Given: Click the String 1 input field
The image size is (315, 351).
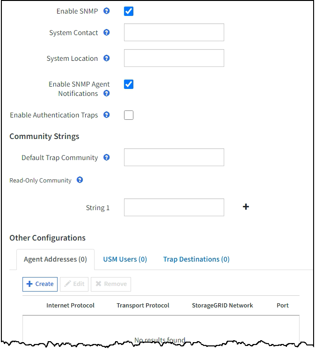Looking at the screenshot, I should (174, 207).
